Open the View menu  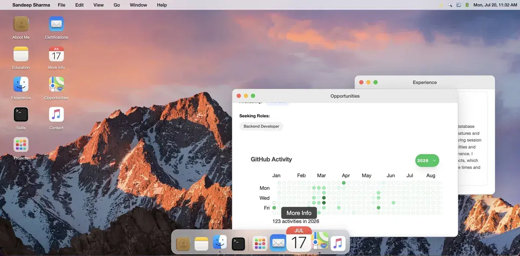pyautogui.click(x=98, y=5)
